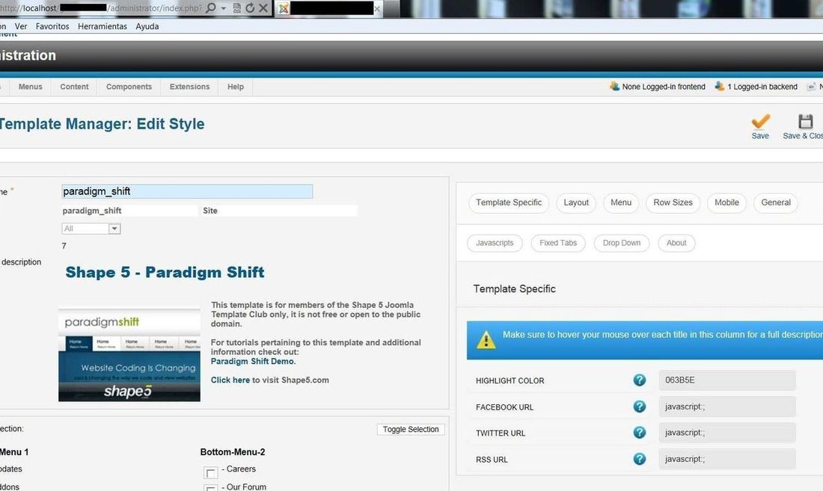The width and height of the screenshot is (823, 491).
Task: Tick the Careers checkbox
Action: (210, 472)
